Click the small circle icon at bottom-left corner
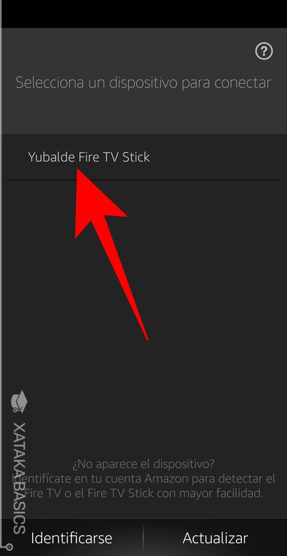The width and height of the screenshot is (287, 556). coord(9,548)
